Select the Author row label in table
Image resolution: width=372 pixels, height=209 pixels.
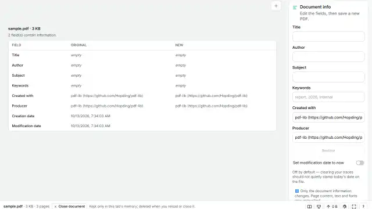pyautogui.click(x=17, y=65)
